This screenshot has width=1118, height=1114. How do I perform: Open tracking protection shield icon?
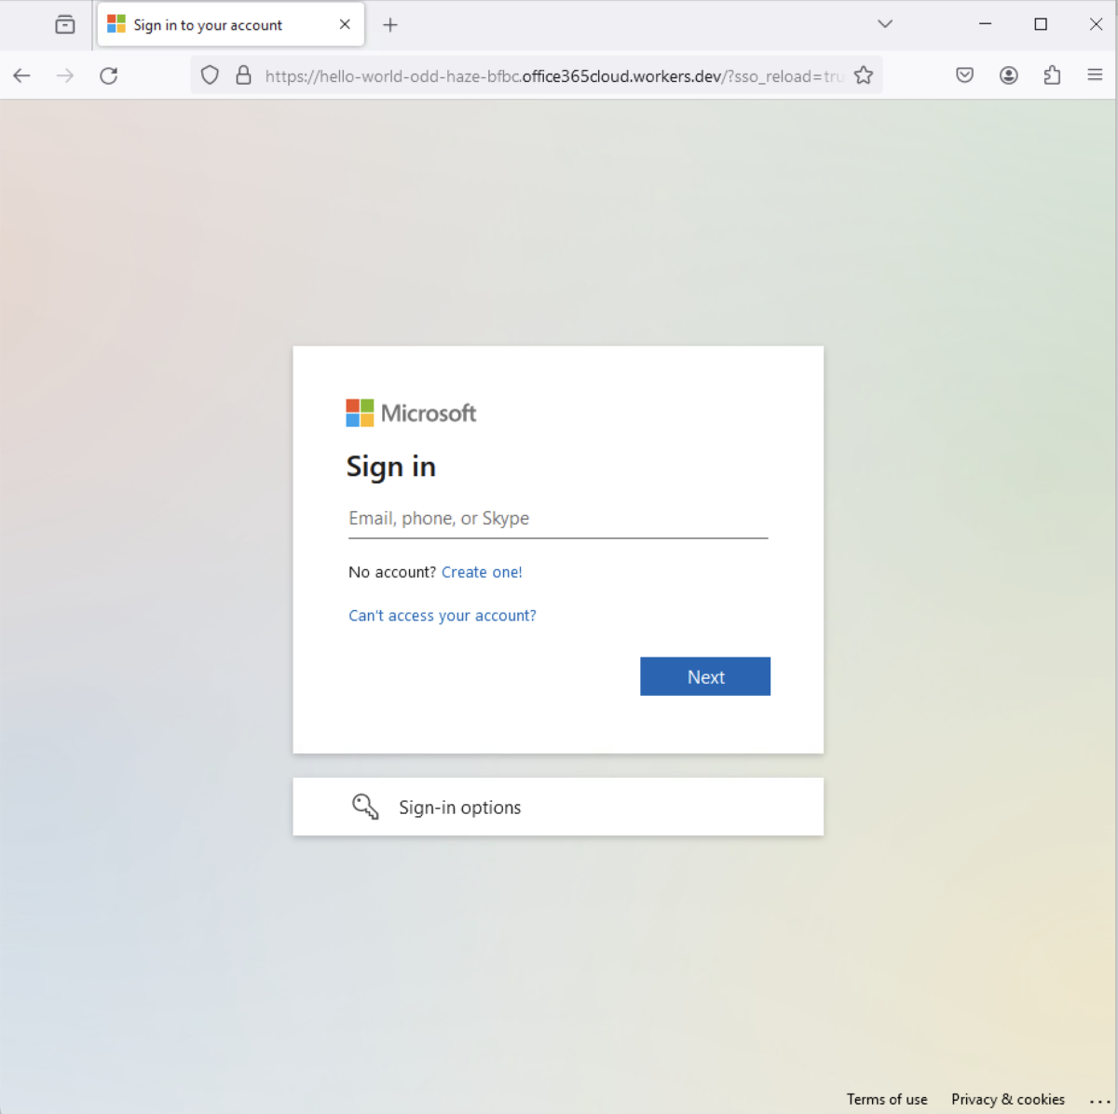[x=210, y=75]
